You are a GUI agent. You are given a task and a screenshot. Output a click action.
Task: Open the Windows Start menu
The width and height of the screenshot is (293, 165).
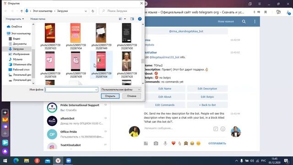click(5, 161)
